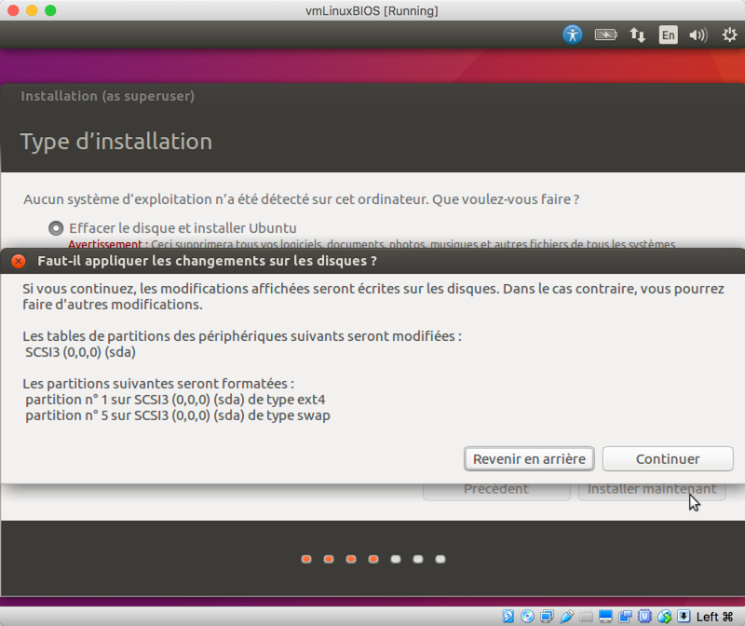Click the sound volume indicator
745x626 pixels.
click(698, 34)
